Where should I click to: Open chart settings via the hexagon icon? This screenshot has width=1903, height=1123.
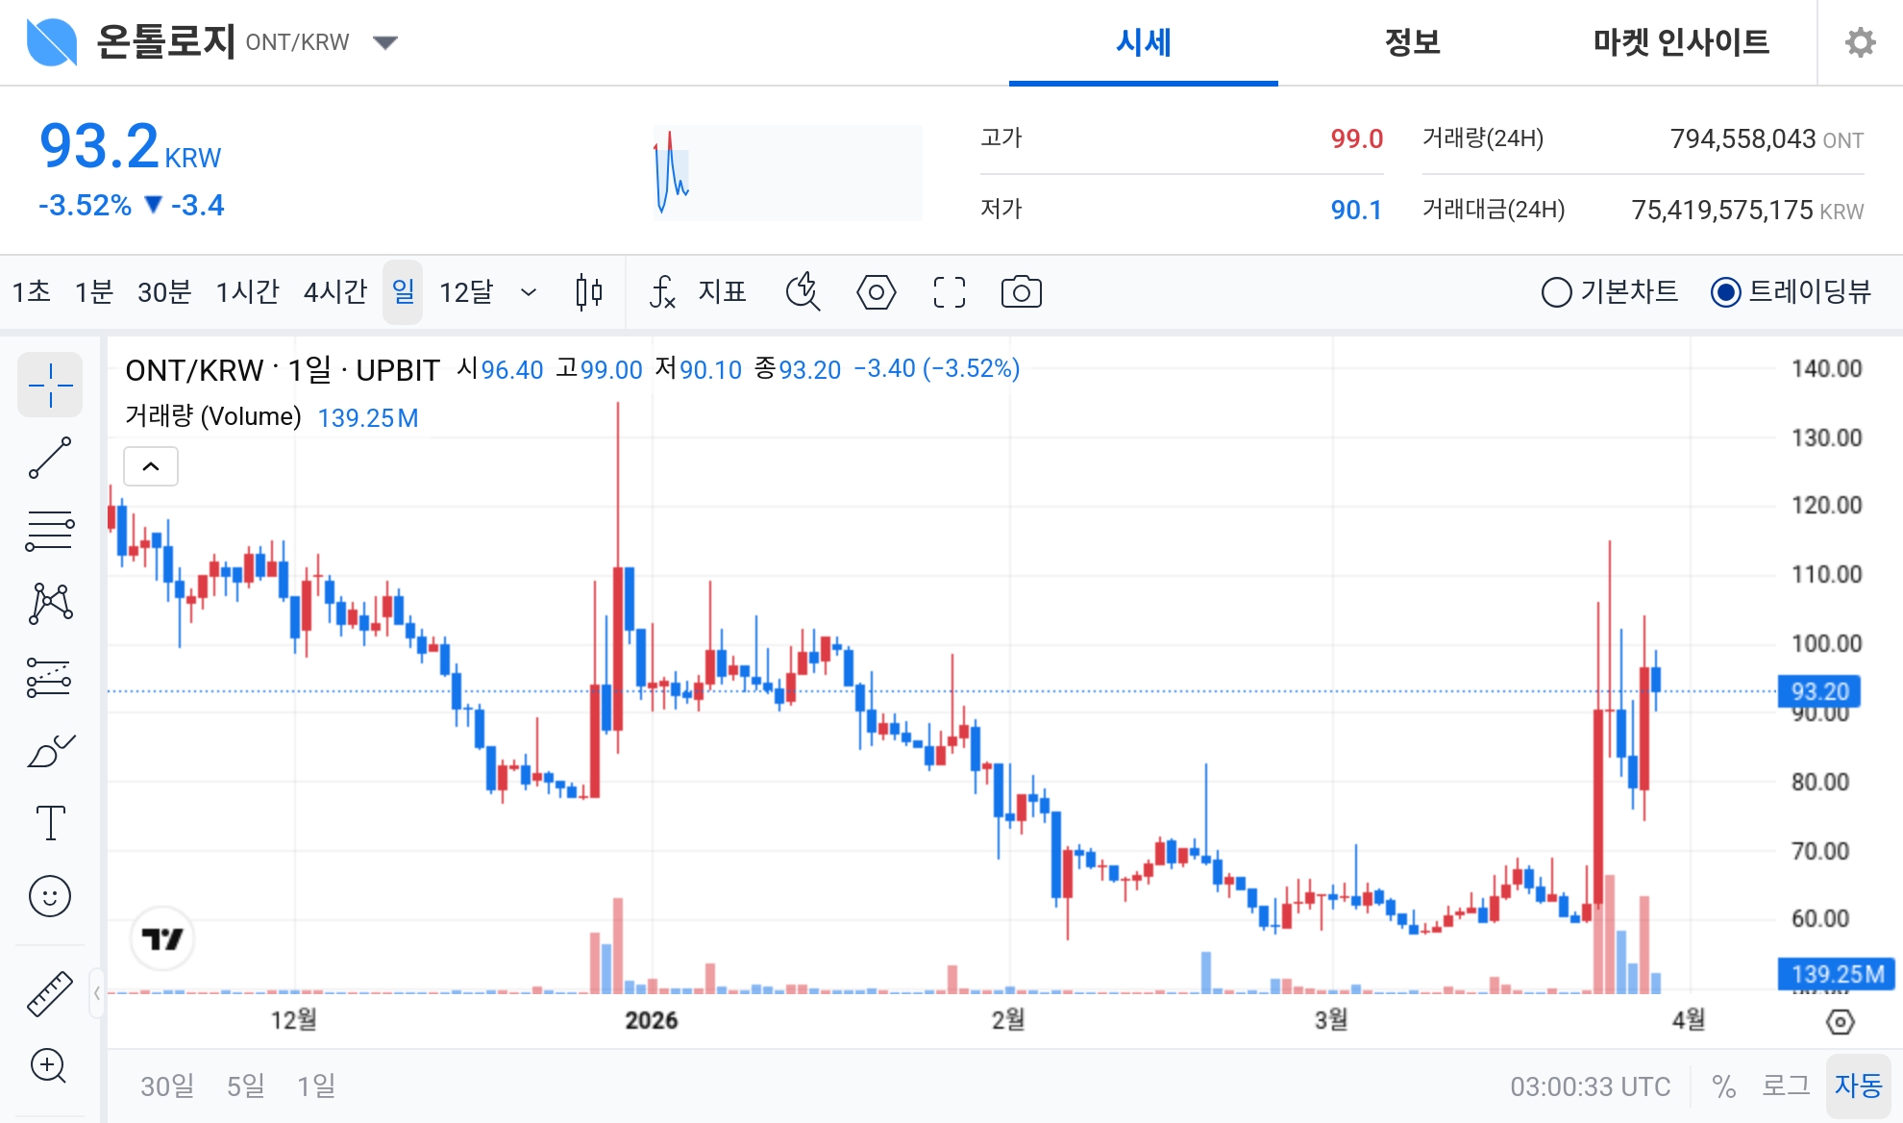point(876,292)
